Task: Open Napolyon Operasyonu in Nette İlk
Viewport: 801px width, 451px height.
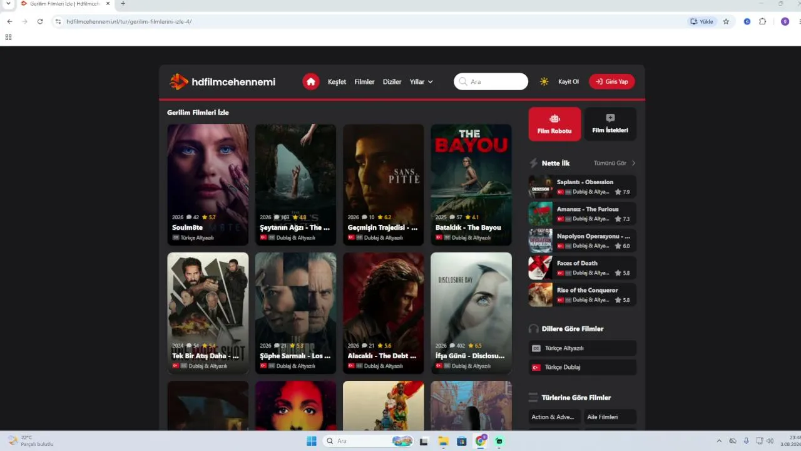Action: pos(582,241)
